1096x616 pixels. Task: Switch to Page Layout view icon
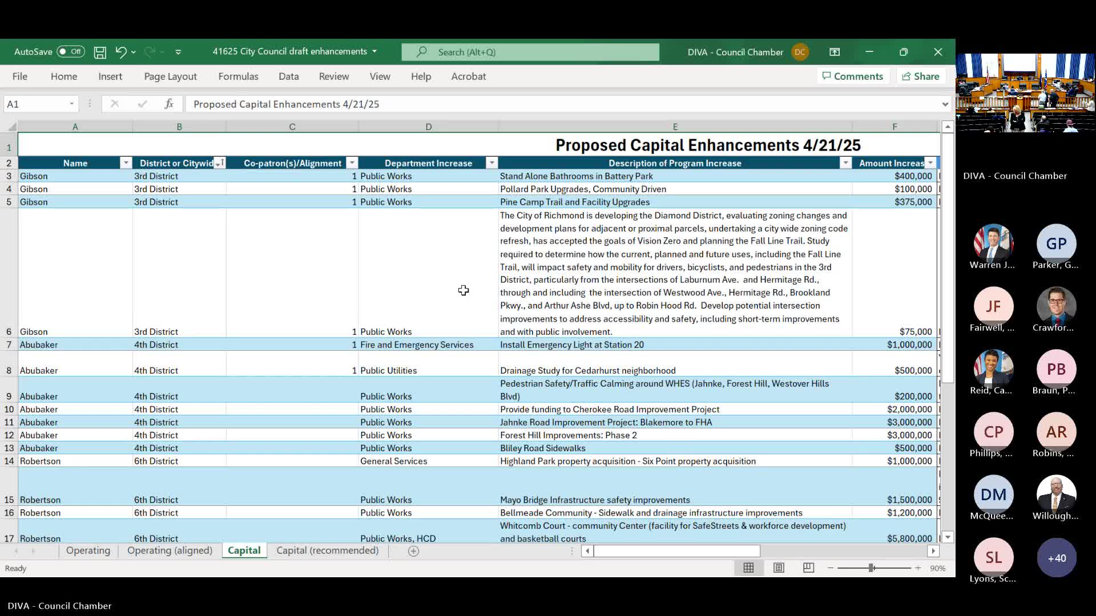tap(779, 568)
